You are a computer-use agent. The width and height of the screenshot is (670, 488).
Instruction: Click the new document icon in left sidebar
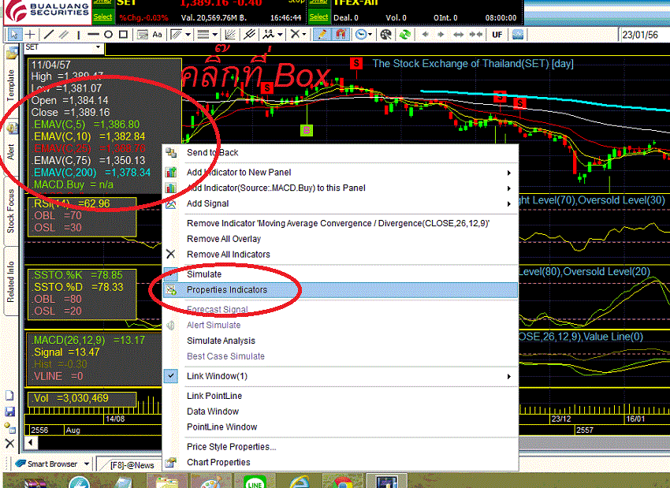coord(9,395)
